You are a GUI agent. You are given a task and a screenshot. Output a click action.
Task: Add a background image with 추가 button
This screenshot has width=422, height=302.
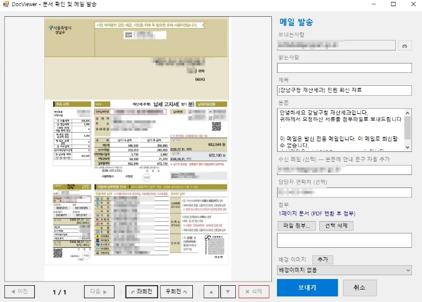(322, 260)
